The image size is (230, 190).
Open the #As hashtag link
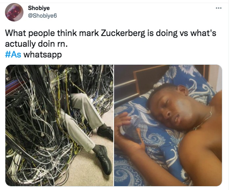pyautogui.click(x=13, y=54)
